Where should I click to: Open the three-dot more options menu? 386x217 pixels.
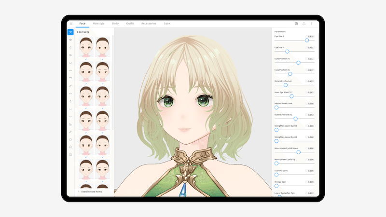(x=311, y=24)
